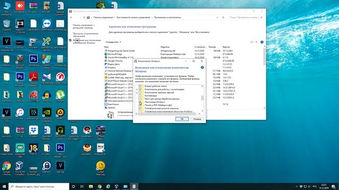Toggle the virtual machine platform checkbox

click(x=140, y=108)
